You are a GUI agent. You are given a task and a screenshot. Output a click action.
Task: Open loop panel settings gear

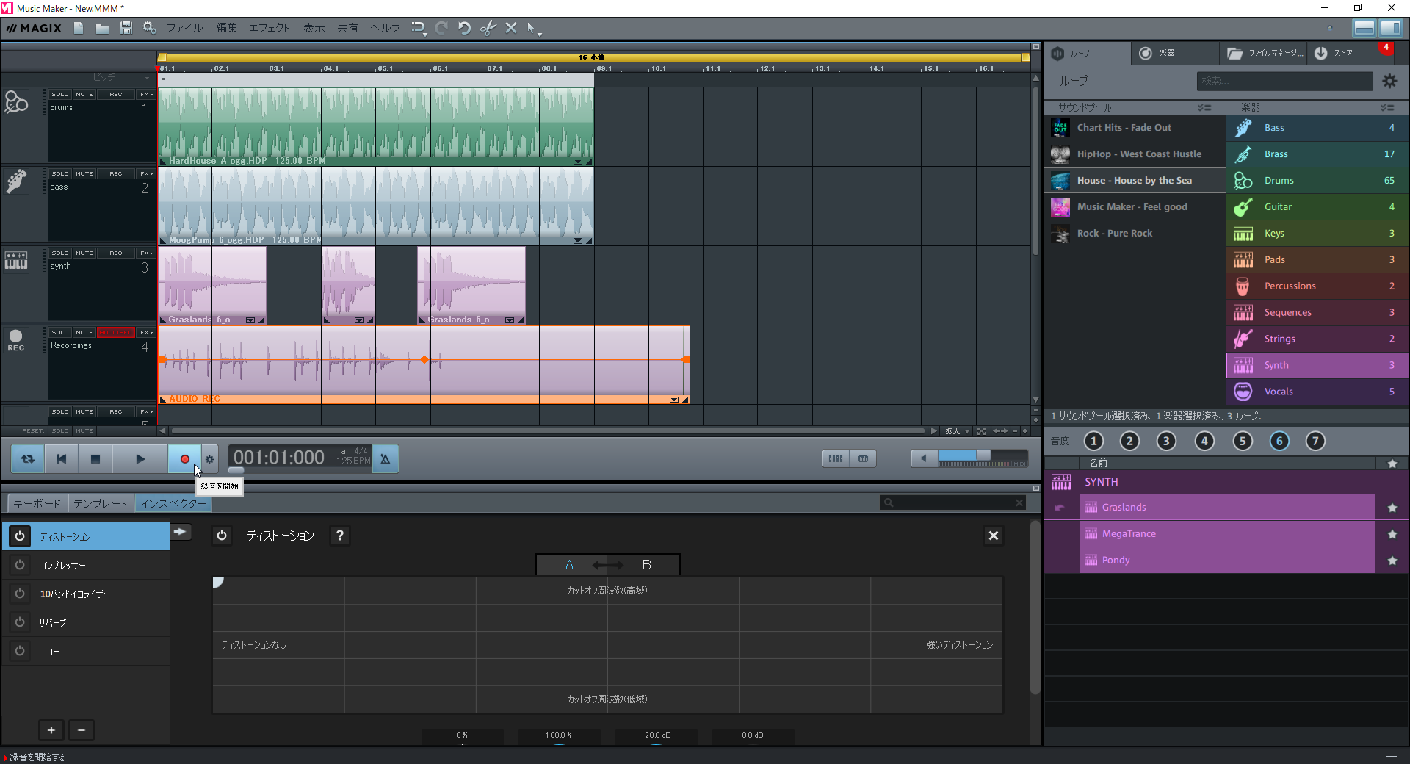[x=1390, y=81]
